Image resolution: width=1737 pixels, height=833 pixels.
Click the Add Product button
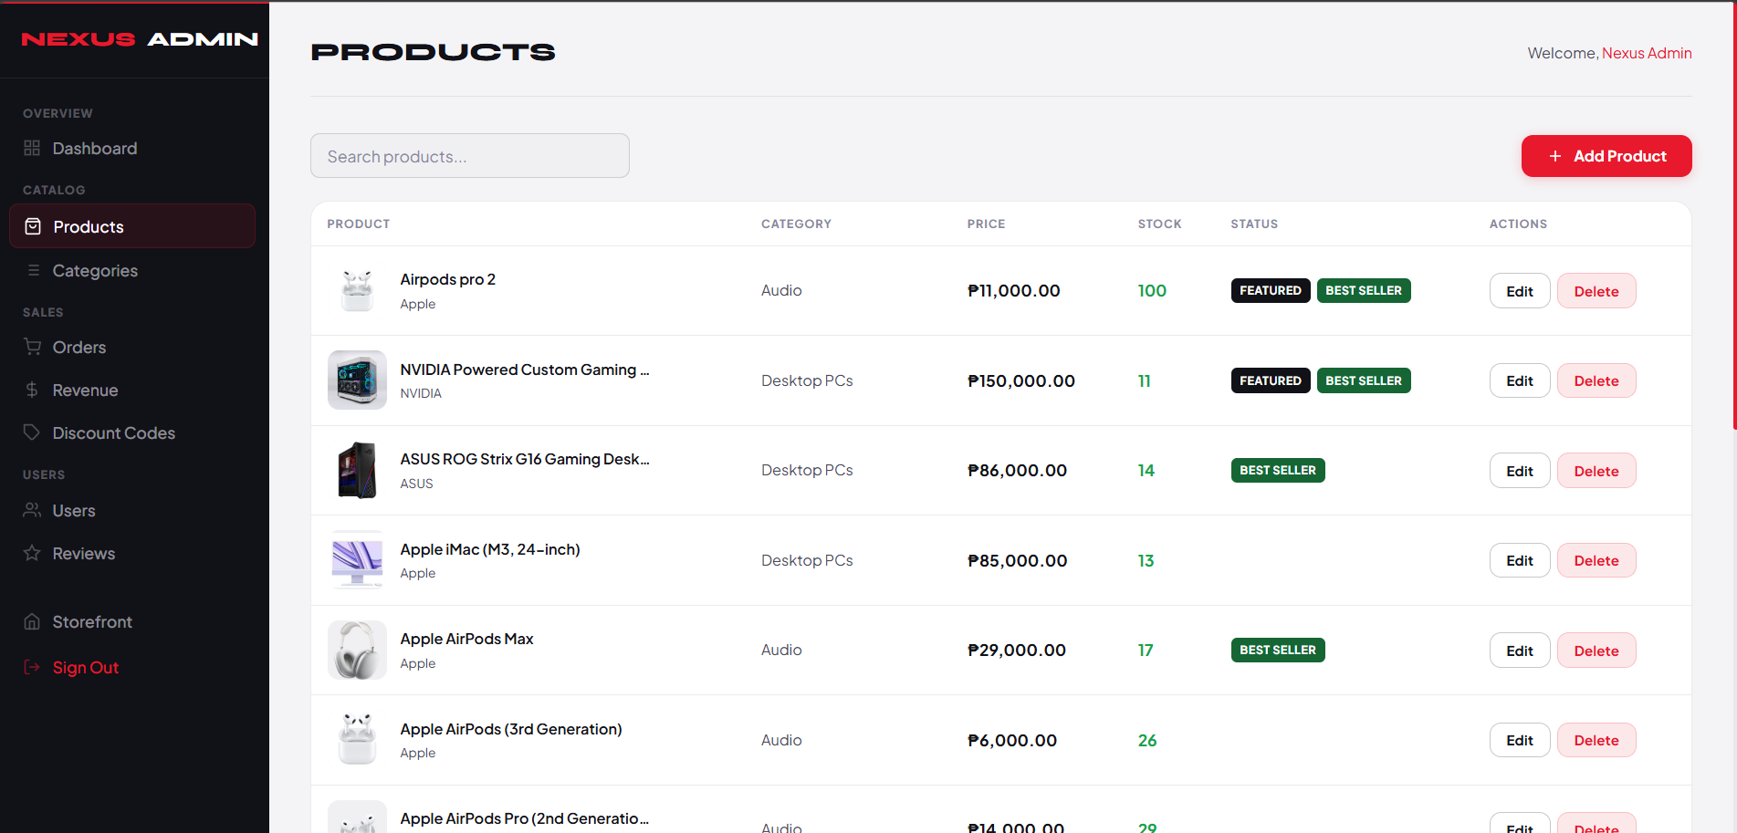click(x=1606, y=156)
